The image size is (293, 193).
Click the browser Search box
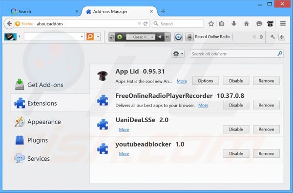click(x=178, y=24)
